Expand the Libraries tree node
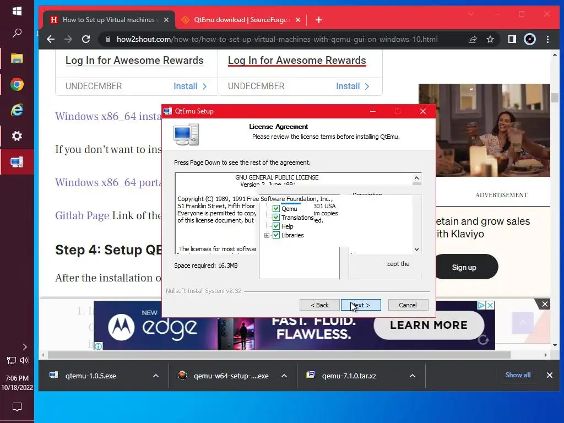 coord(267,236)
